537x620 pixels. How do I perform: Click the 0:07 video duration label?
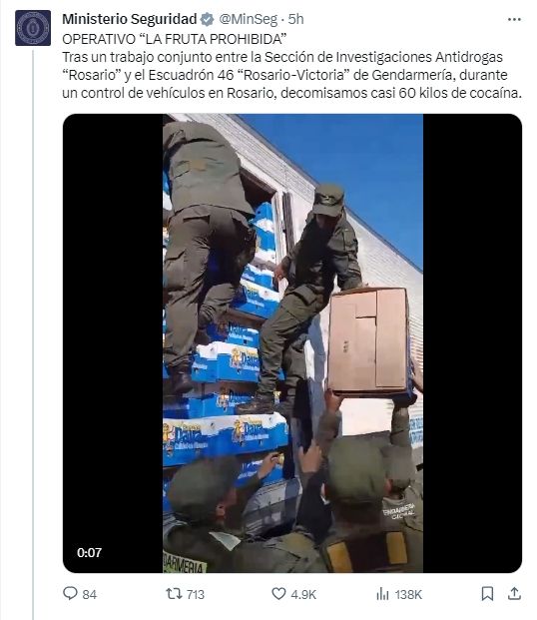(x=90, y=552)
